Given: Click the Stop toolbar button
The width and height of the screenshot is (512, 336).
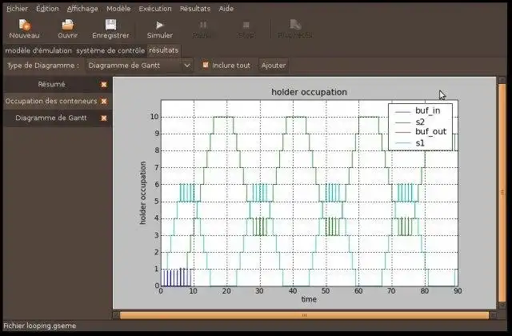Looking at the screenshot, I should coord(246,29).
